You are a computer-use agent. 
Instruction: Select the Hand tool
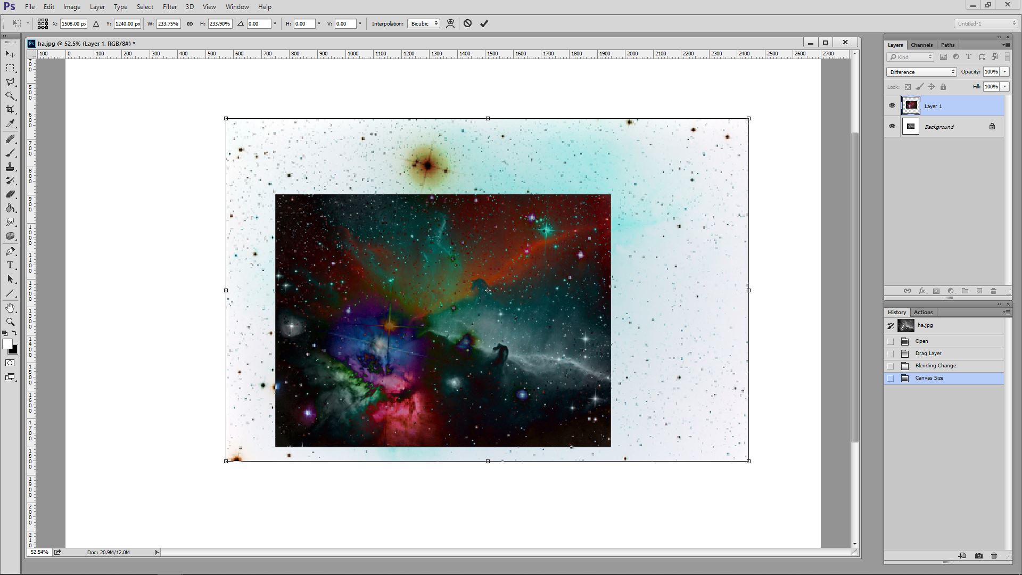10,308
